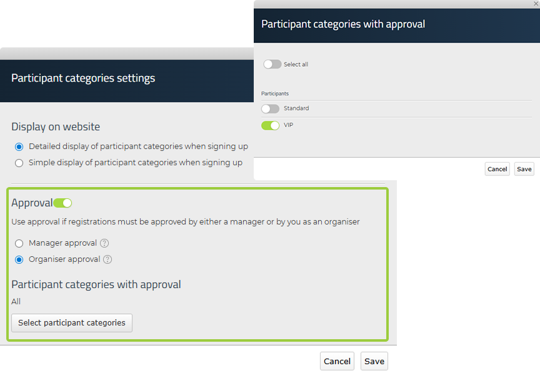Choose Manager approval option
The image size is (540, 376).
point(19,243)
